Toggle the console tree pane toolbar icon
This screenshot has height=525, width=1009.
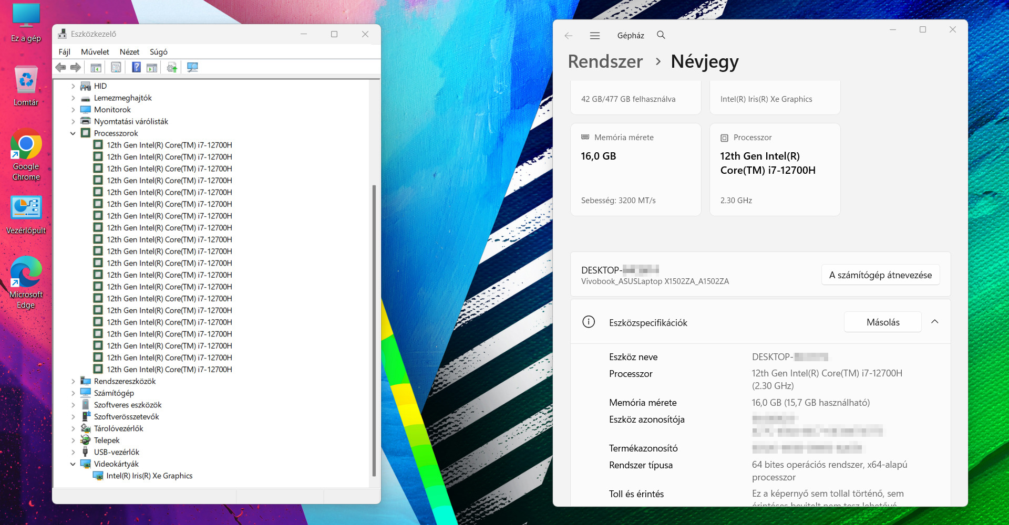(96, 67)
